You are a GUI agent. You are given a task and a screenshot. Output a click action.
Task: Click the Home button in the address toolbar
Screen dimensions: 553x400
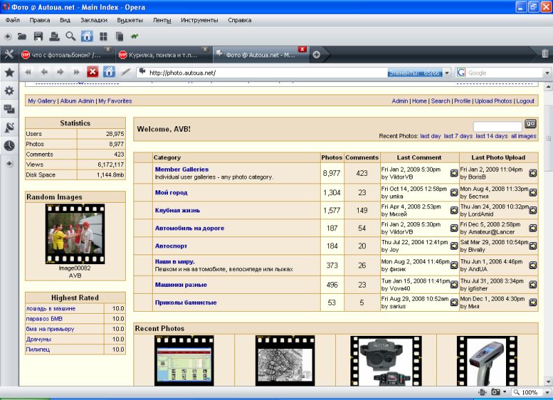[109, 72]
